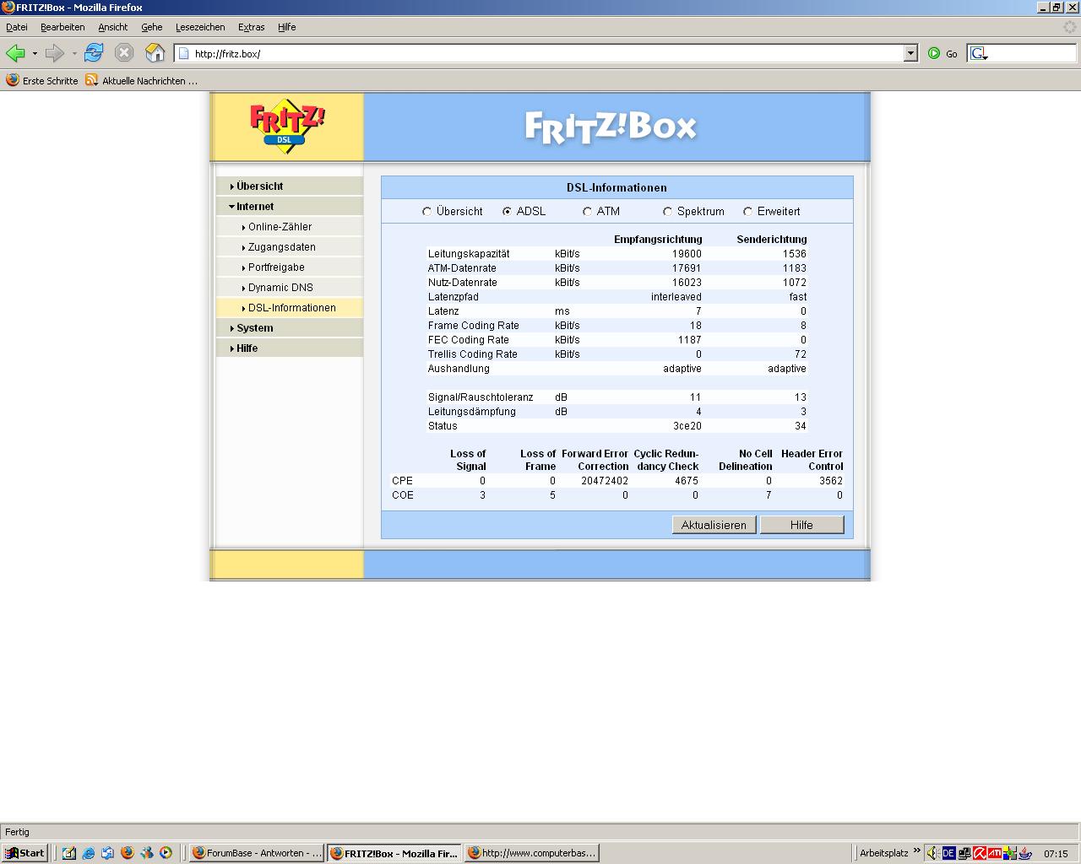Open the Datei menu
Image resolution: width=1081 pixels, height=864 pixels.
tap(16, 27)
